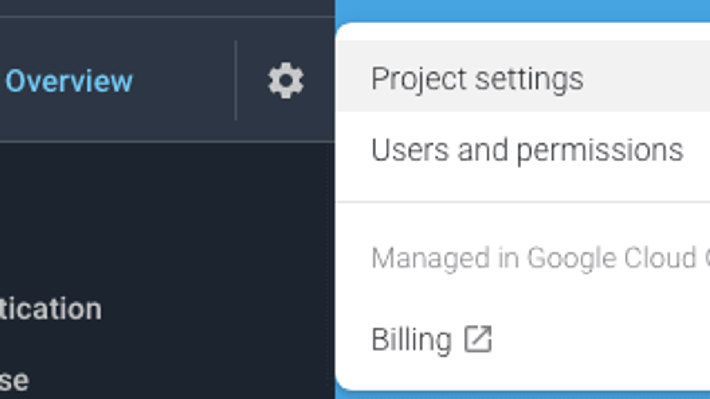This screenshot has width=710, height=399.
Task: Click the bottom blue strip under the menu
Action: [x=518, y=395]
